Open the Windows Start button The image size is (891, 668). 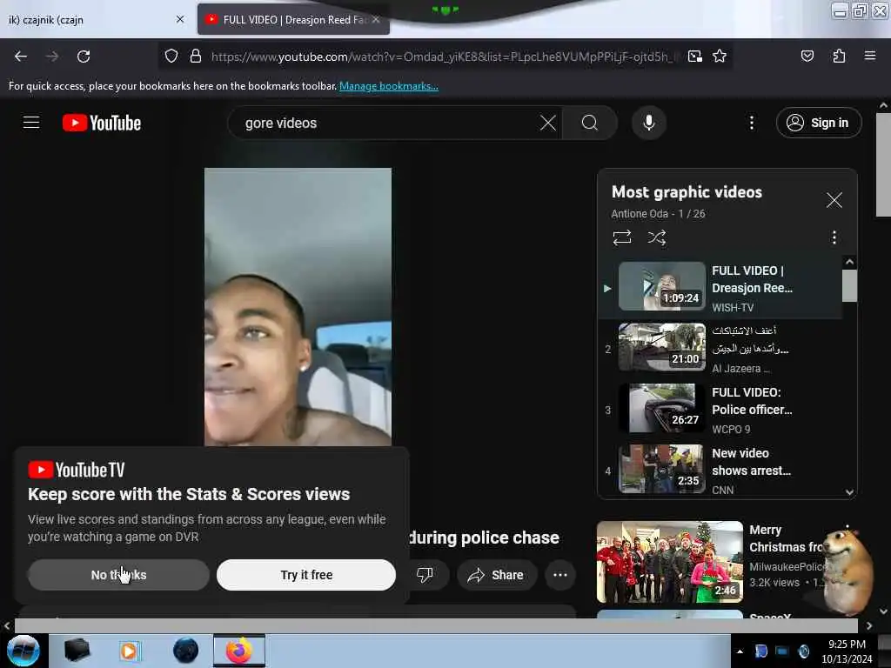click(23, 651)
